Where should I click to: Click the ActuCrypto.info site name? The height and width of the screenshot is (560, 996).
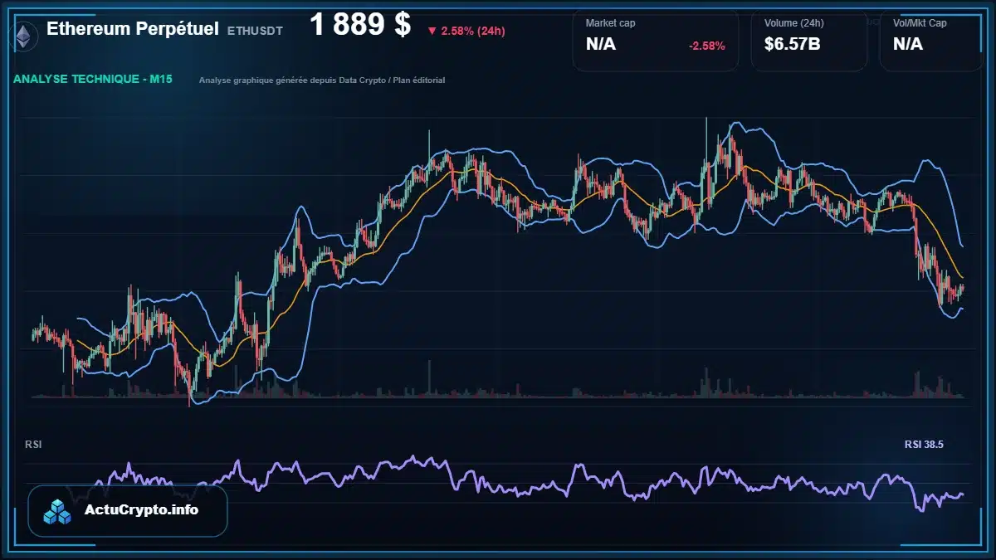coord(142,510)
